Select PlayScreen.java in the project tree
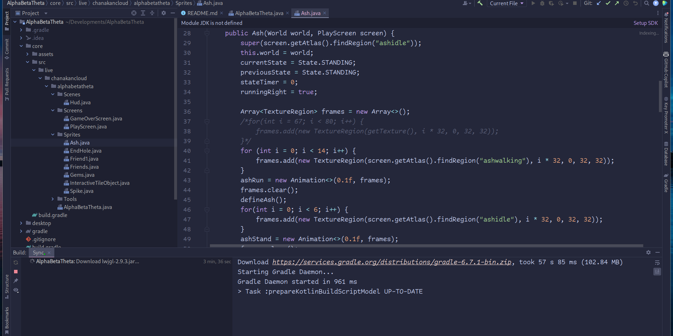Viewport: 673px width, 336px height. (x=88, y=126)
